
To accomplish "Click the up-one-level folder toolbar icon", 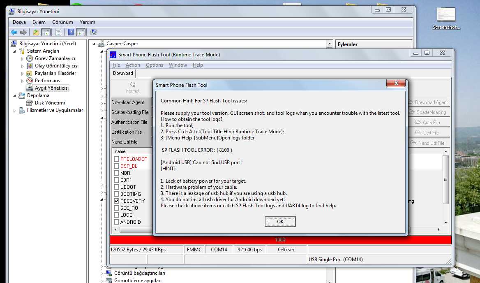I will [x=36, y=32].
